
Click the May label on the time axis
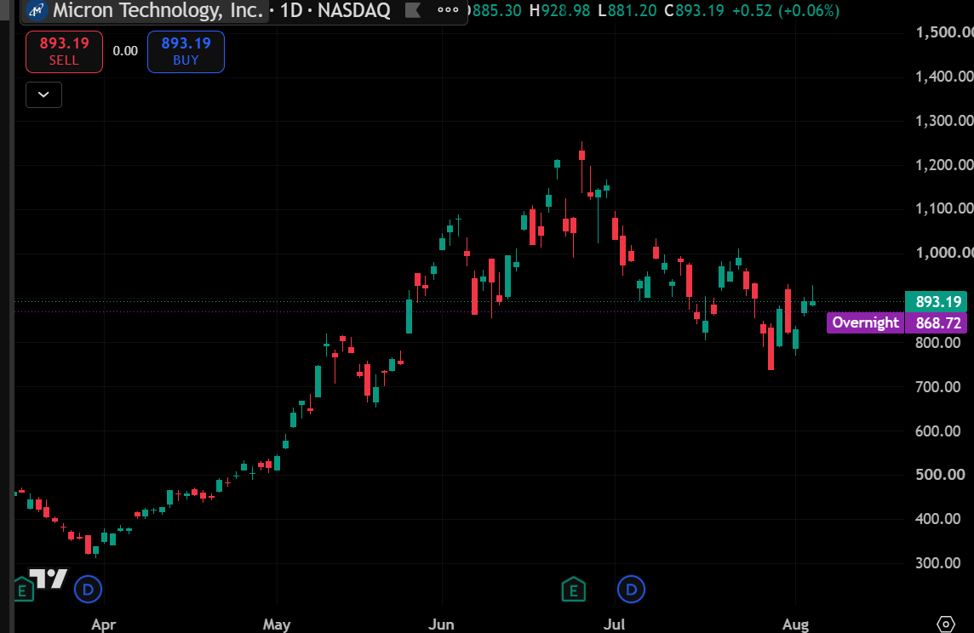(x=277, y=624)
